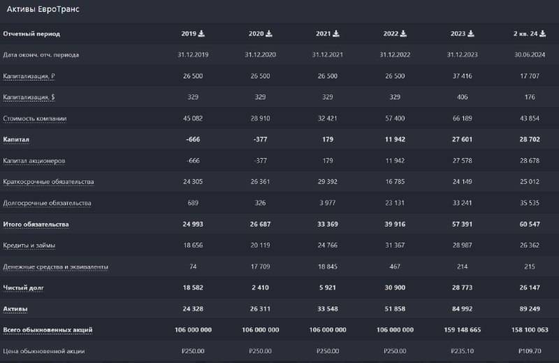Select the 2019 column header
The width and height of the screenshot is (559, 363).
189,34
